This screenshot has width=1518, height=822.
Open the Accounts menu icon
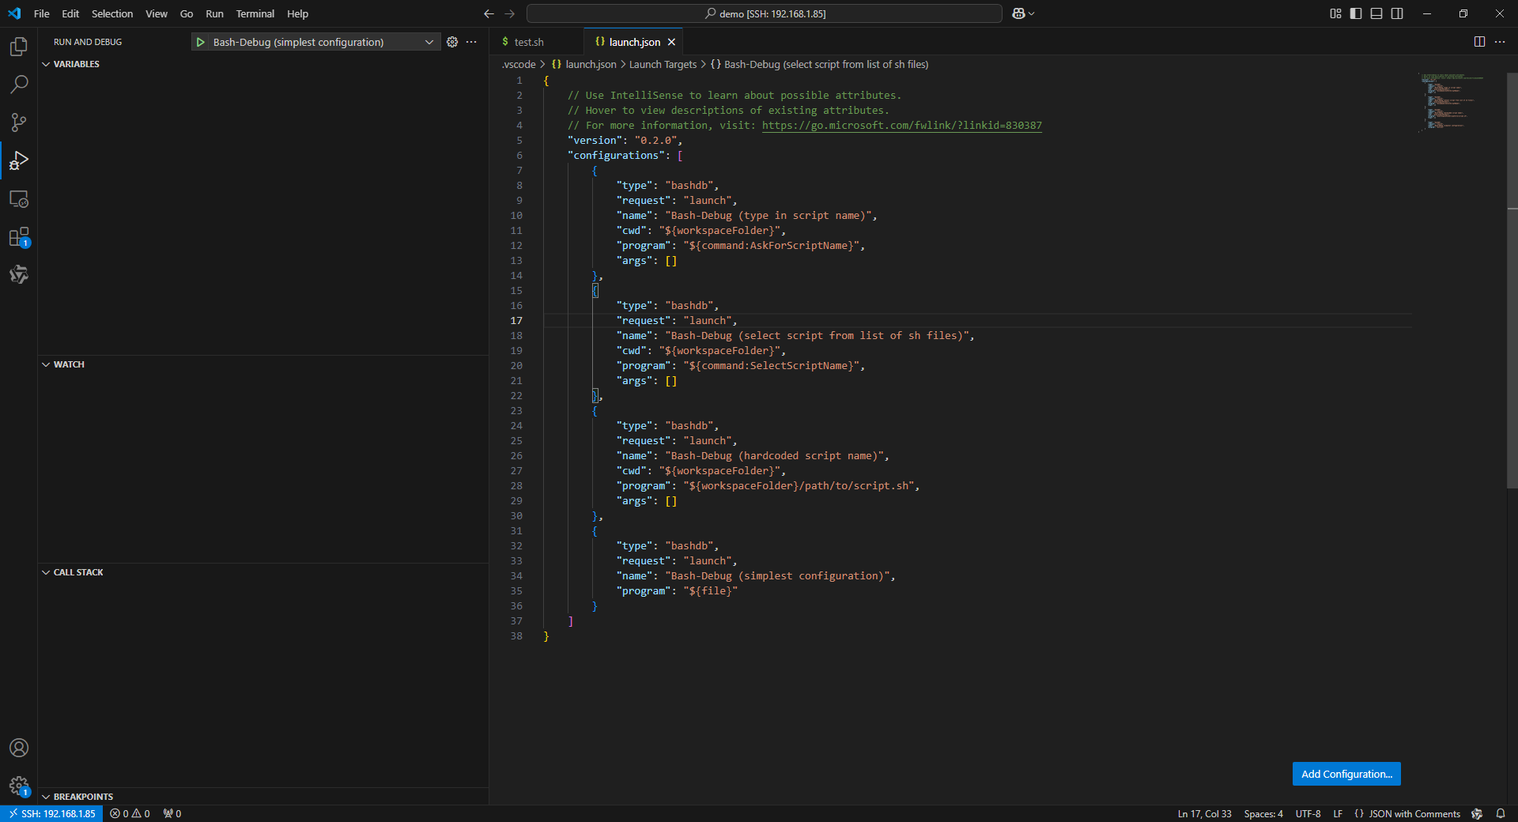[19, 748]
